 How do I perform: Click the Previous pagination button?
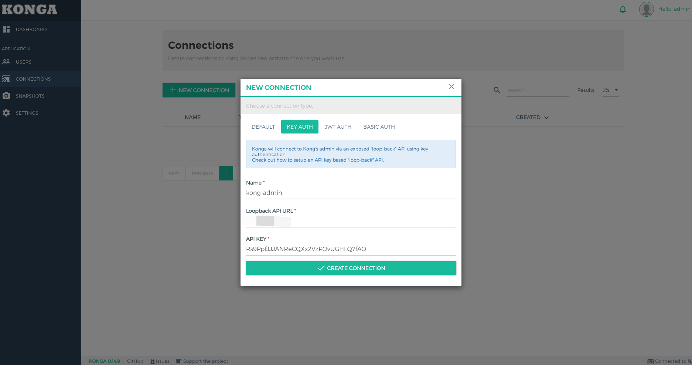click(x=202, y=173)
